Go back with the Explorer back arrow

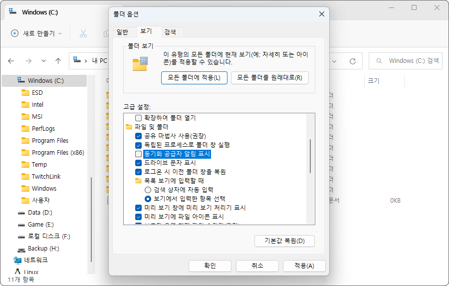(11, 61)
